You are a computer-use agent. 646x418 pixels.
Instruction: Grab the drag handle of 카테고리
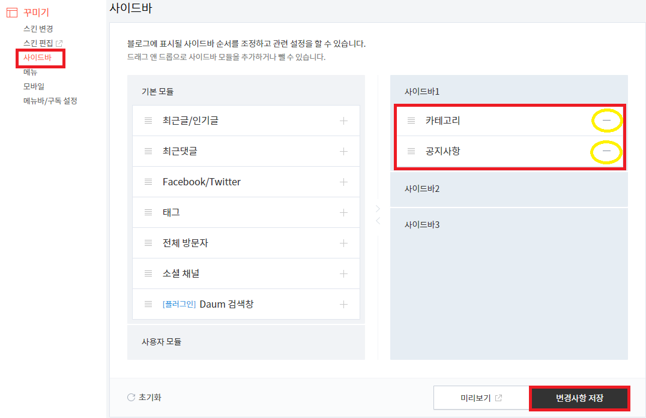(x=411, y=121)
